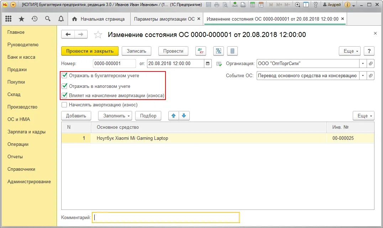383x228 pixels.
Task: Toggle Отражать в бухгалтерском учете checkbox
Action: point(64,75)
